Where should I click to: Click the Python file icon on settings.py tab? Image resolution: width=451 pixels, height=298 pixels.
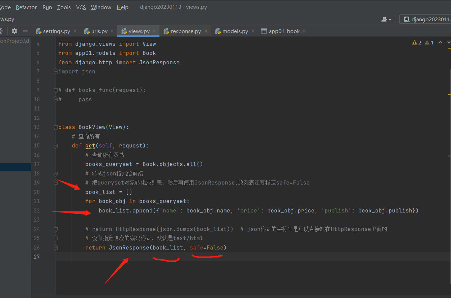tap(38, 31)
